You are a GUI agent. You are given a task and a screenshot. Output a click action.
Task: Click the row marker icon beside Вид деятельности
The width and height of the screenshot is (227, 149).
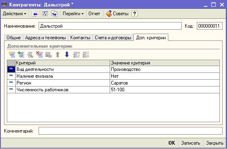tap(11, 69)
